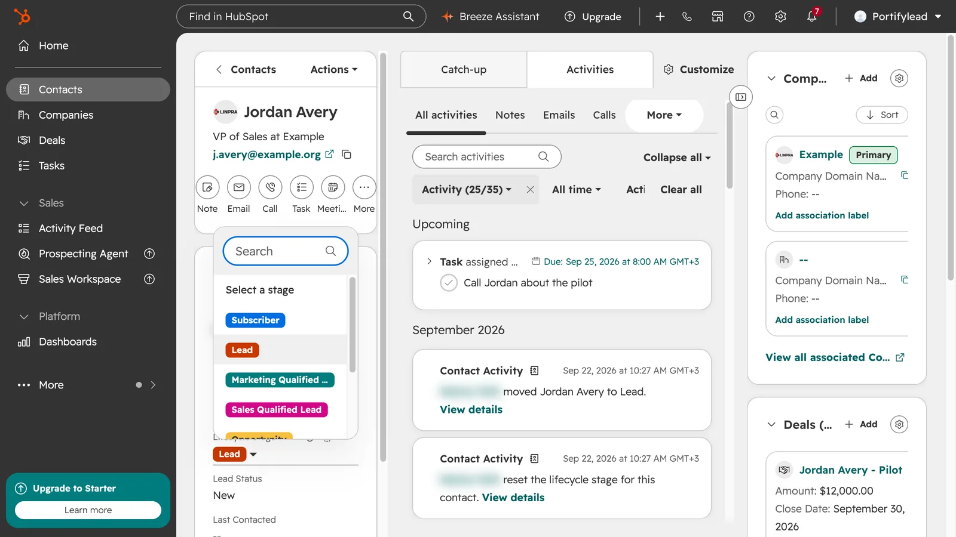
Task: Collapse the Companies card section
Action: click(x=771, y=78)
